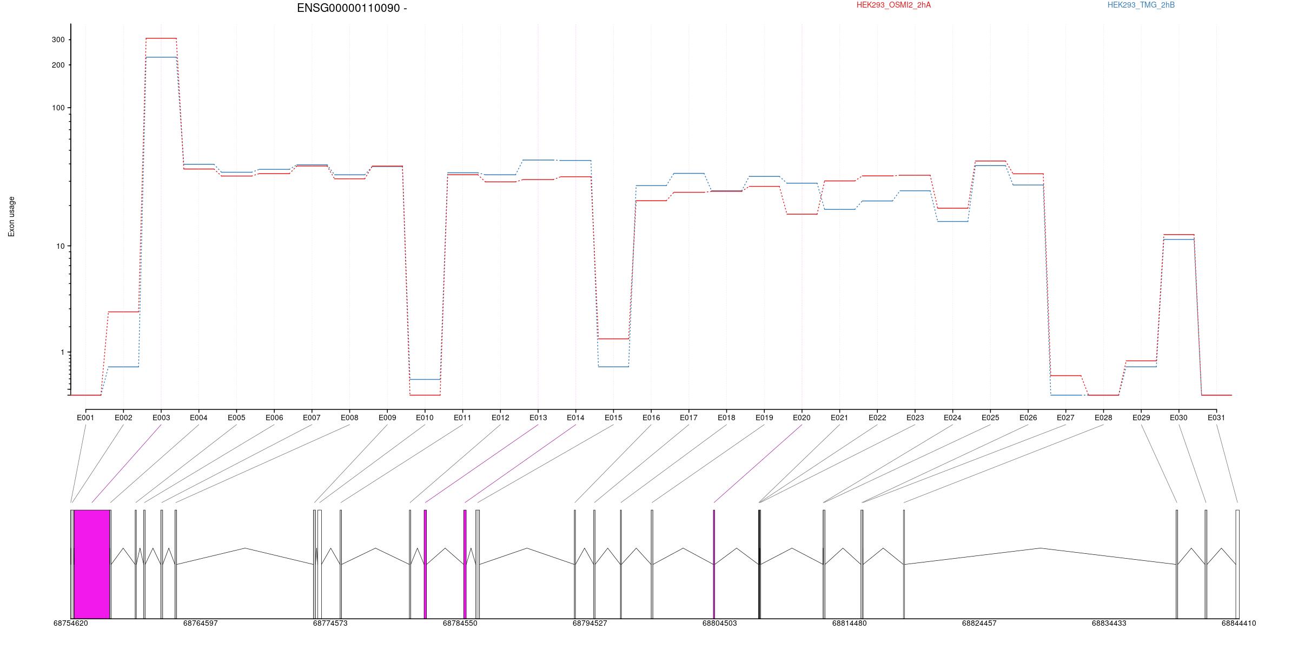Image resolution: width=1298 pixels, height=649 pixels.
Task: Click the large magenta exon block in gene model
Action: click(92, 564)
